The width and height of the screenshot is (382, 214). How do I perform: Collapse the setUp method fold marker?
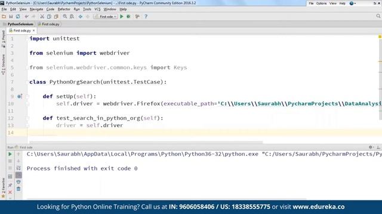pos(27,96)
